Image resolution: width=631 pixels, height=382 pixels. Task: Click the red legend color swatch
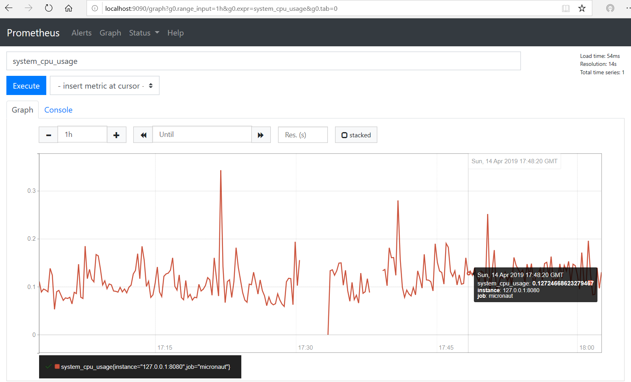coord(57,366)
